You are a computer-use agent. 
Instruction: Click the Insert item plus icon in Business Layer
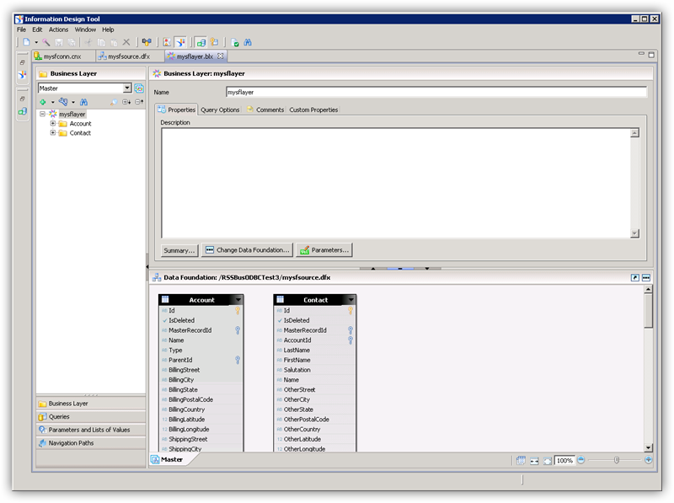43,101
